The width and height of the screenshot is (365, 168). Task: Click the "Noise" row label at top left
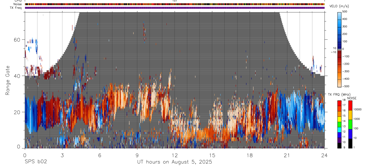click(17, 4)
